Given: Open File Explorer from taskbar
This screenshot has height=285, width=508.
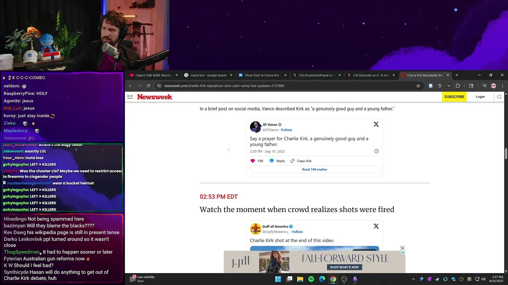Looking at the screenshot, I should (300, 279).
